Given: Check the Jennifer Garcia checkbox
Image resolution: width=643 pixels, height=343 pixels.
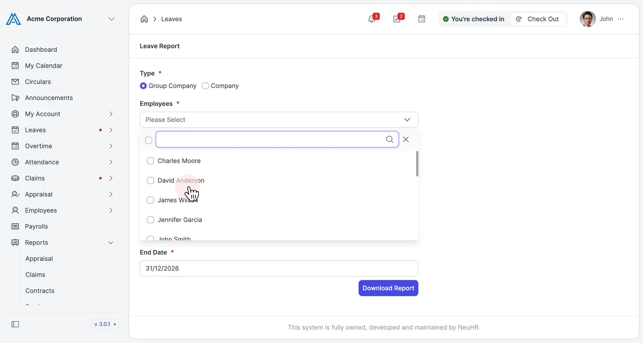Looking at the screenshot, I should point(150,220).
